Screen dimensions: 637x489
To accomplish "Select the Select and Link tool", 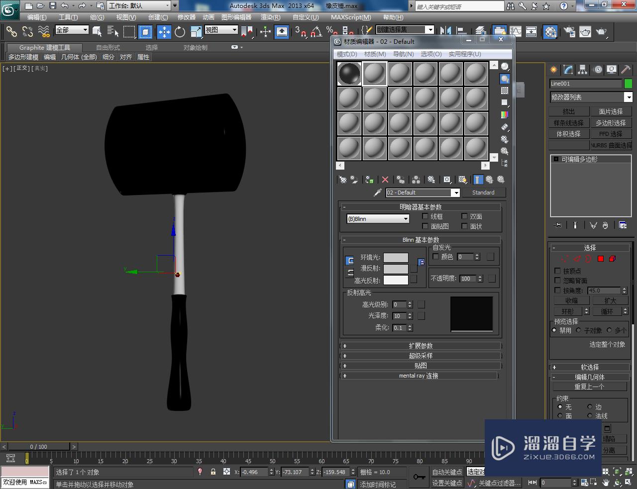I will point(11,32).
